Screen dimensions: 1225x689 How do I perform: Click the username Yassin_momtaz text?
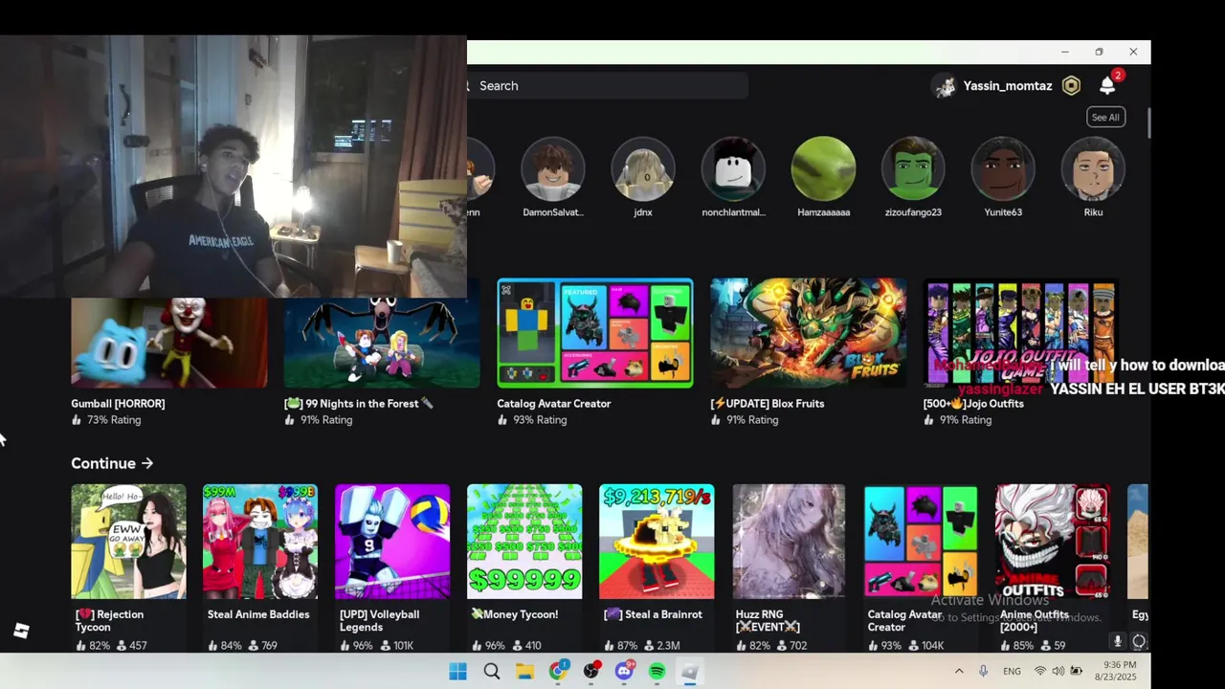click(1008, 86)
